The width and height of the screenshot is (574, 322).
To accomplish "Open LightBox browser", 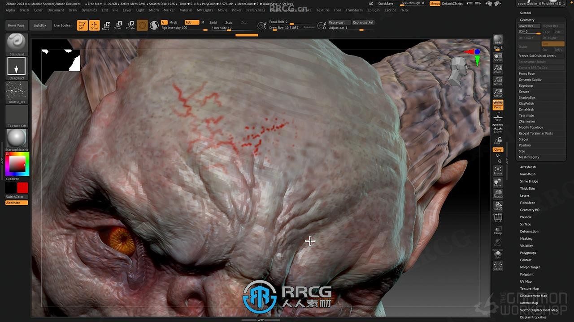I will pyautogui.click(x=40, y=25).
